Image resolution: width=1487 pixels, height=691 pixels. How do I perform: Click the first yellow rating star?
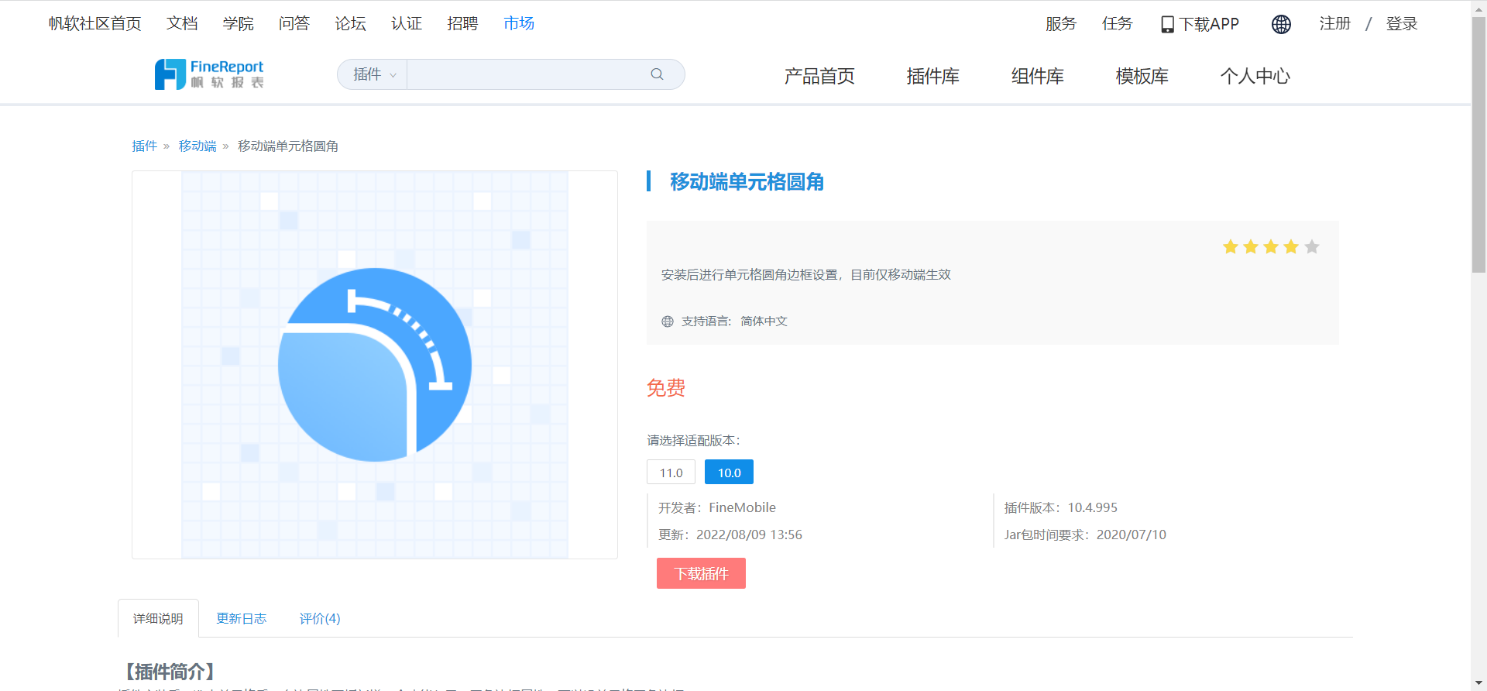1230,247
